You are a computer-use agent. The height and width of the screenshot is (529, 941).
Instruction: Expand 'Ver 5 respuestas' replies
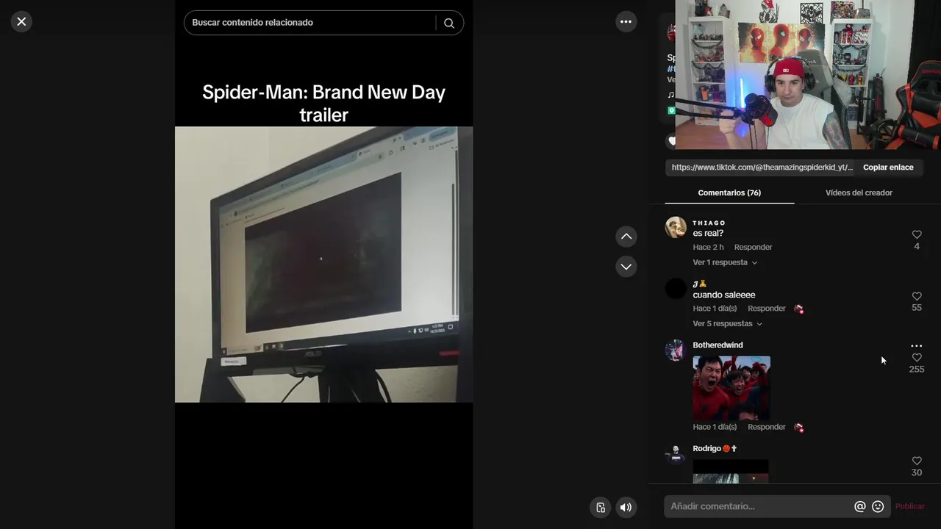pos(727,324)
